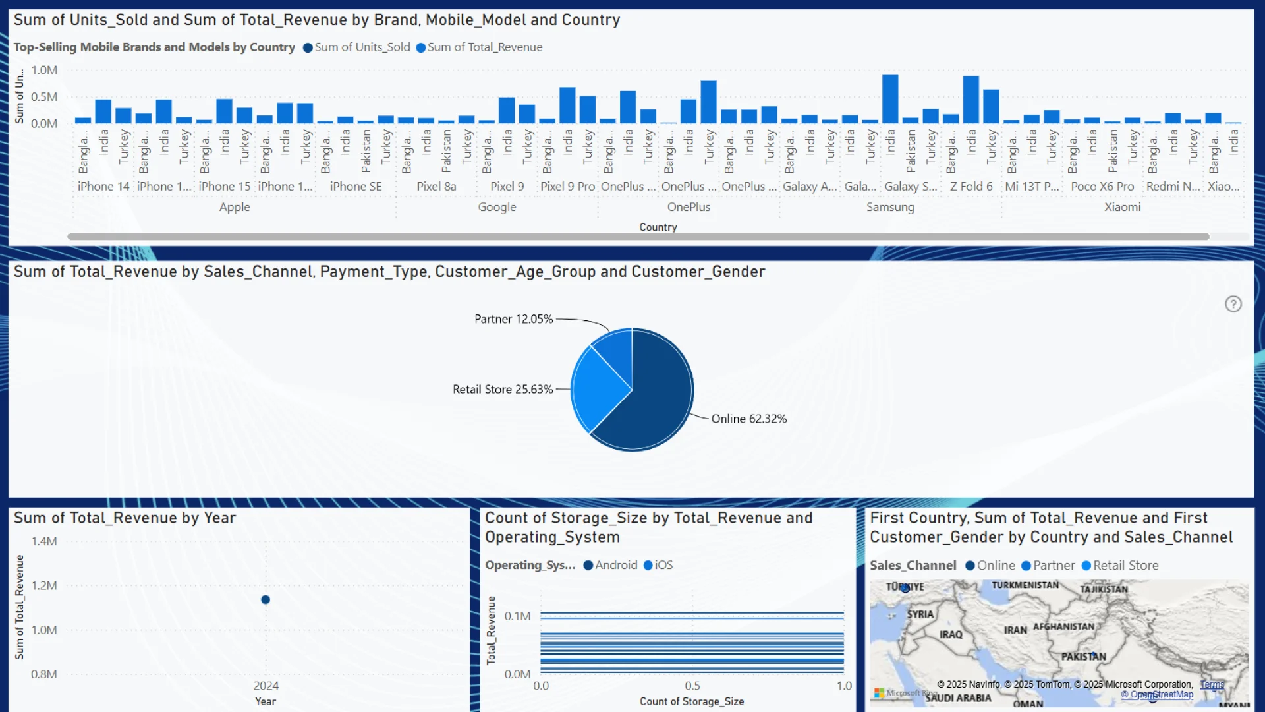Select the Apple brand axis label
1265x712 pixels.
point(235,207)
